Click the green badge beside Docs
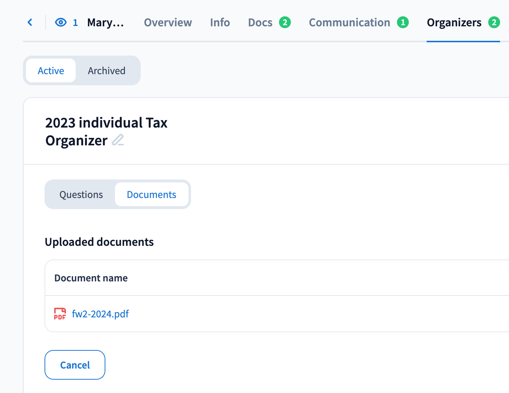The height and width of the screenshot is (393, 509). [x=285, y=23]
